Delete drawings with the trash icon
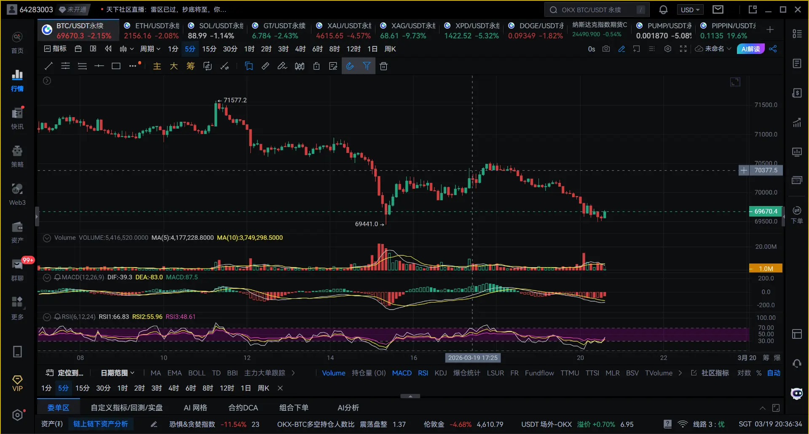The height and width of the screenshot is (434, 809). coord(383,66)
